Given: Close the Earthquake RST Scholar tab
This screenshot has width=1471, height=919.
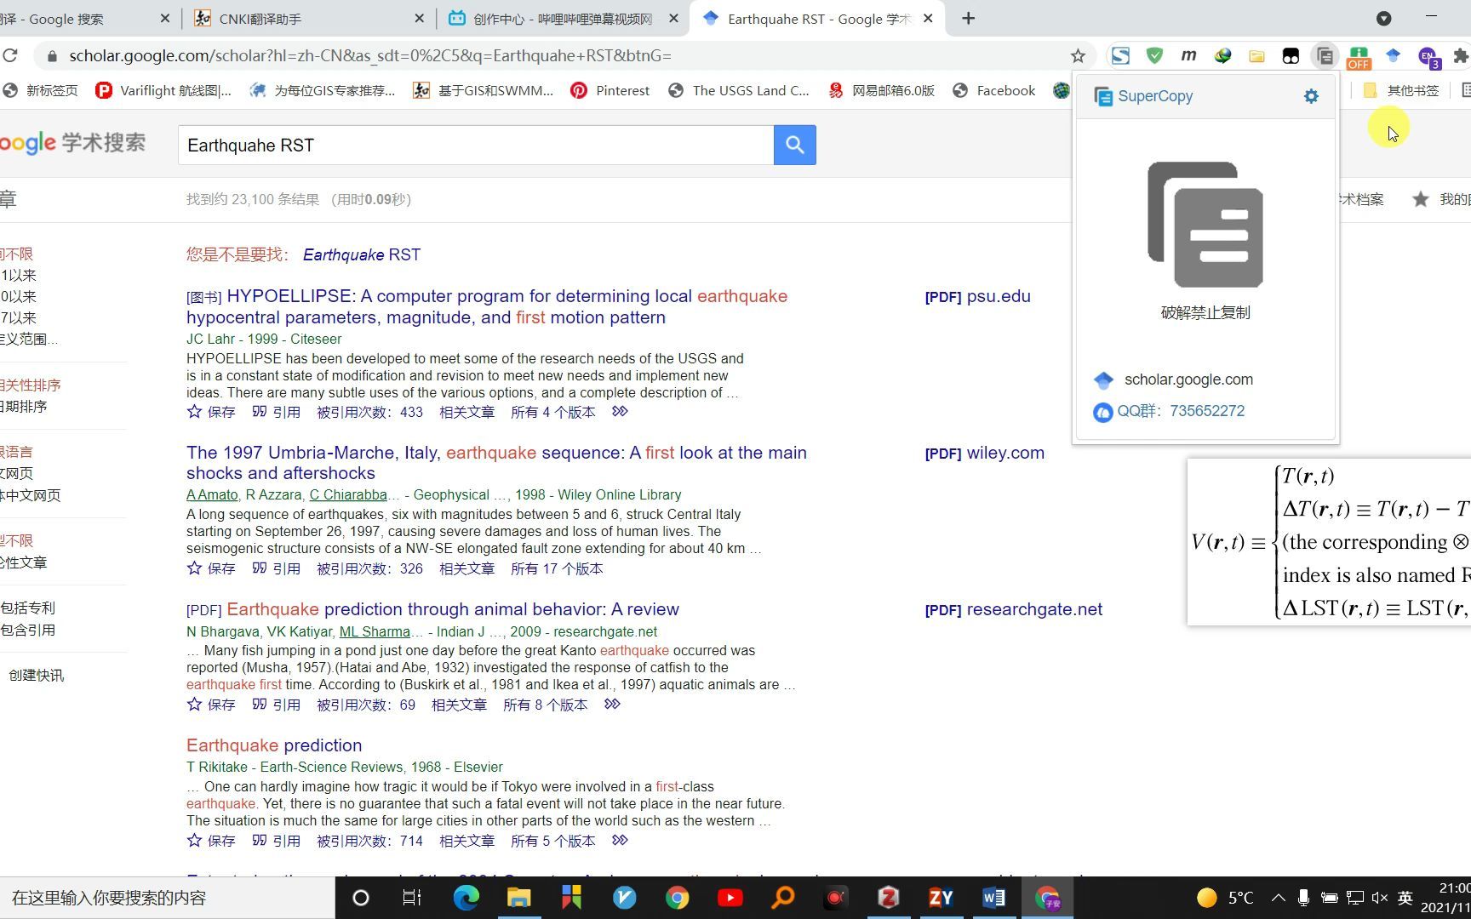Looking at the screenshot, I should (928, 18).
